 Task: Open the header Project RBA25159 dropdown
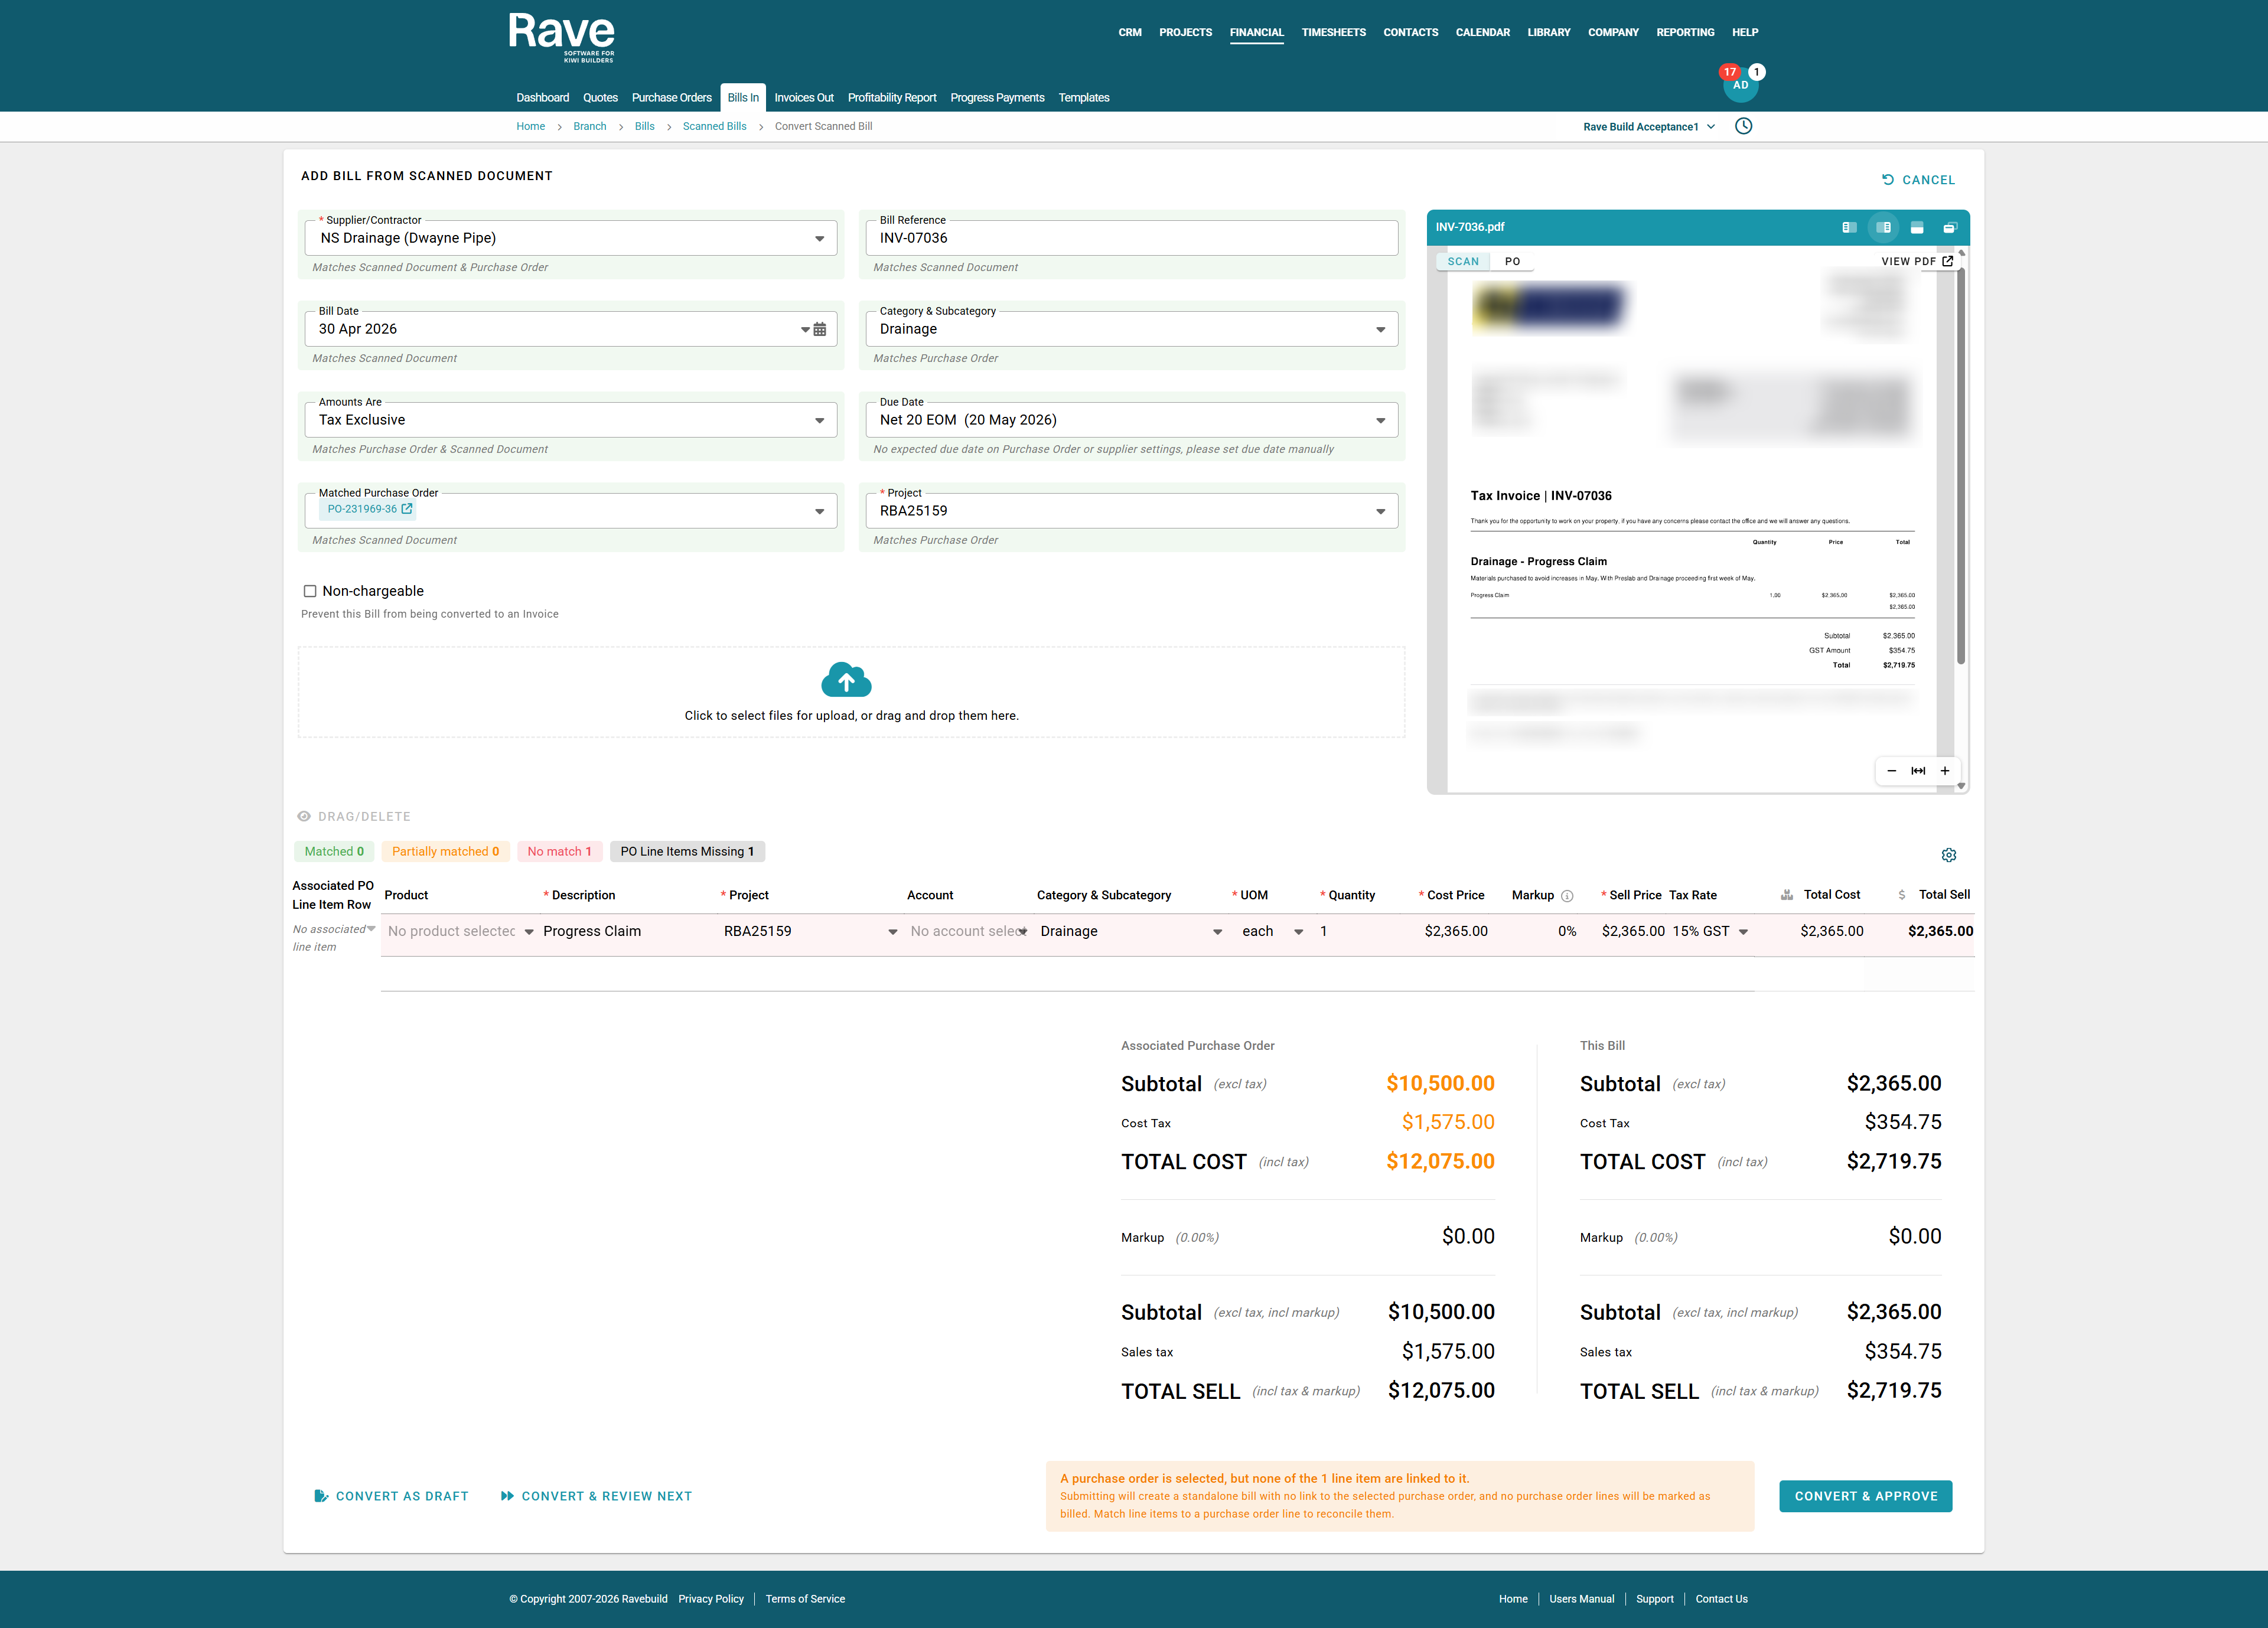(x=1380, y=511)
